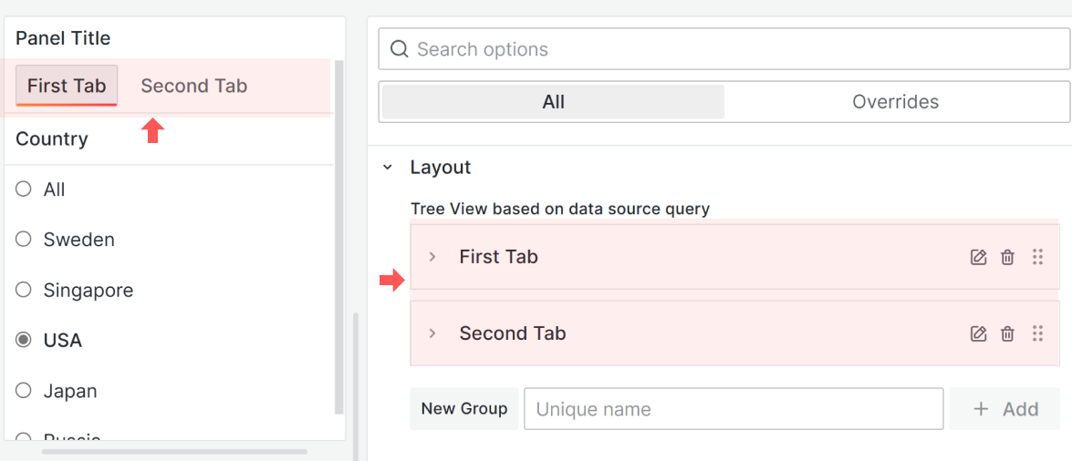Focus the Unique name input field
The width and height of the screenshot is (1072, 461).
tap(734, 409)
